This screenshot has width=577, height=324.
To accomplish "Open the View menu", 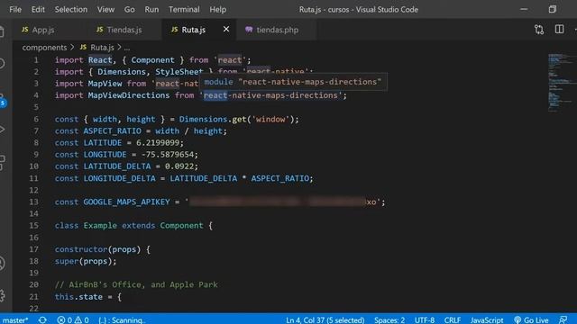I will coord(105,10).
